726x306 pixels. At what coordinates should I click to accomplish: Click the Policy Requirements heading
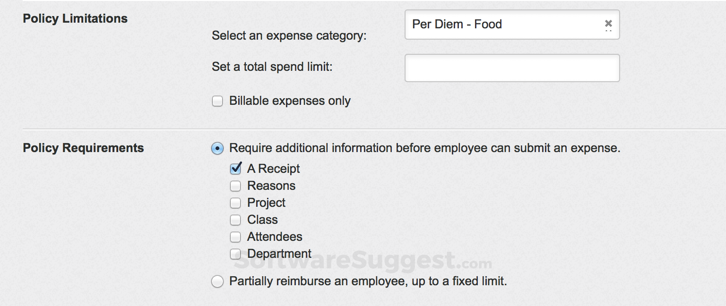click(83, 148)
